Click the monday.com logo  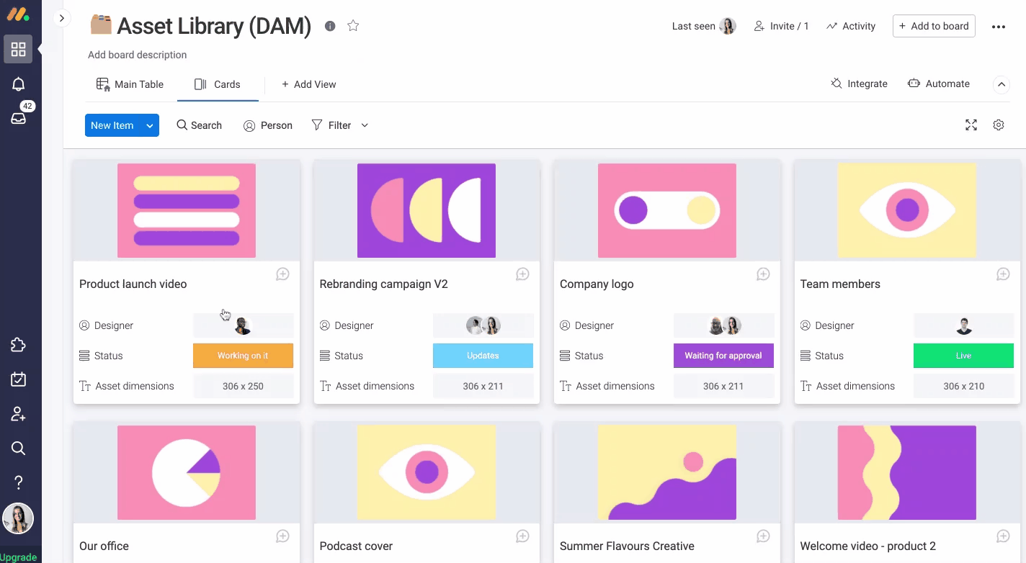tap(18, 14)
